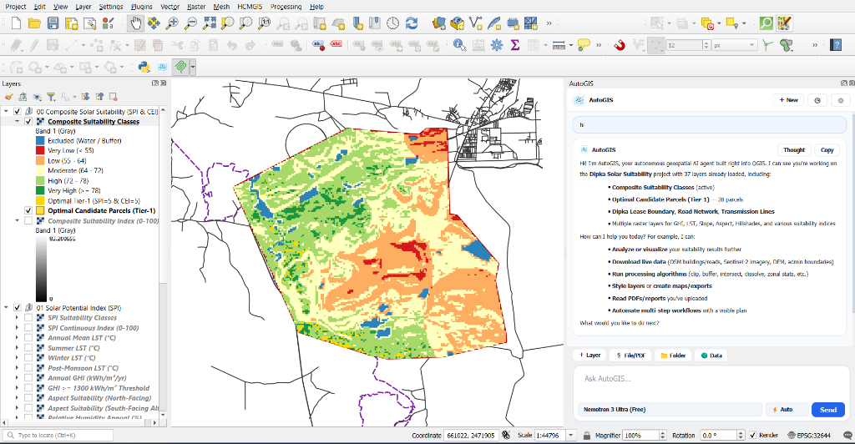The height and width of the screenshot is (444, 855).
Task: Open AutoGIS chat history clock icon
Action: pyautogui.click(x=817, y=100)
